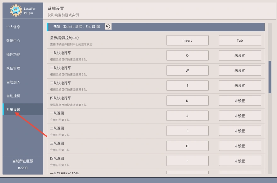Select 自动加入 in the sidebar
This screenshot has width=277, height=183.
click(x=13, y=82)
